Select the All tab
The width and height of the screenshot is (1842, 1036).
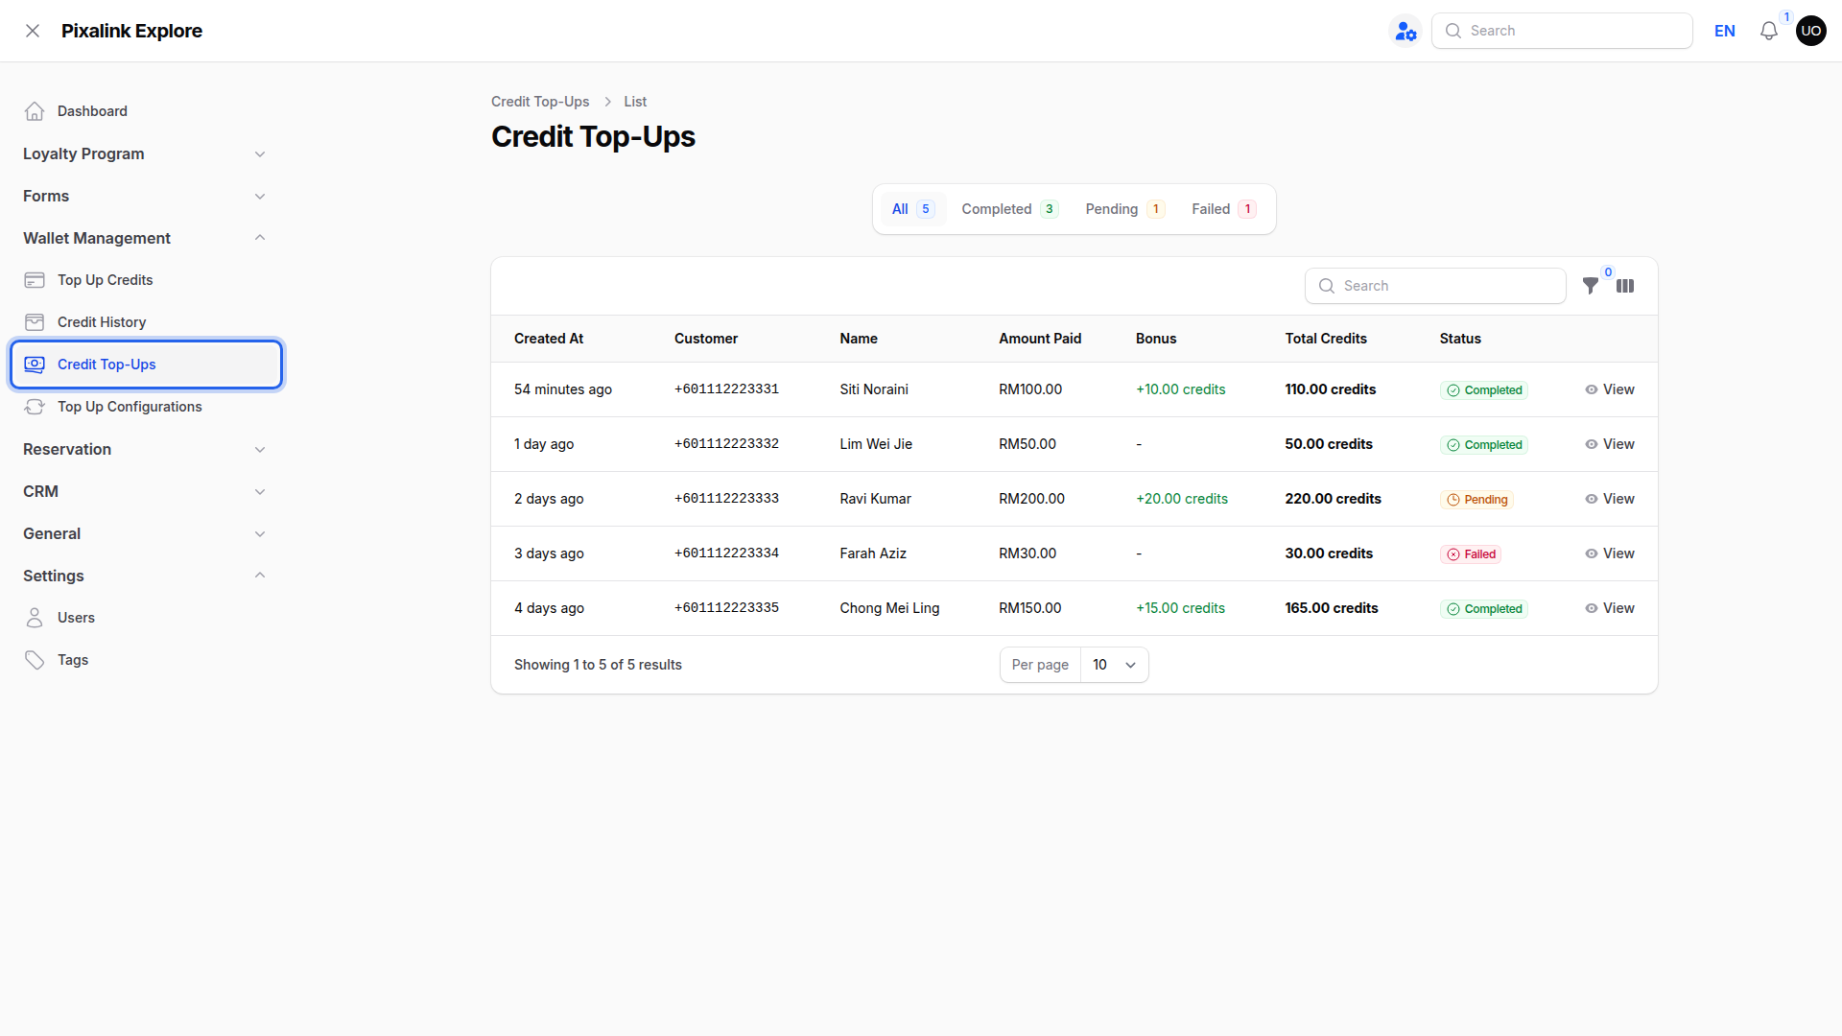[x=912, y=209]
